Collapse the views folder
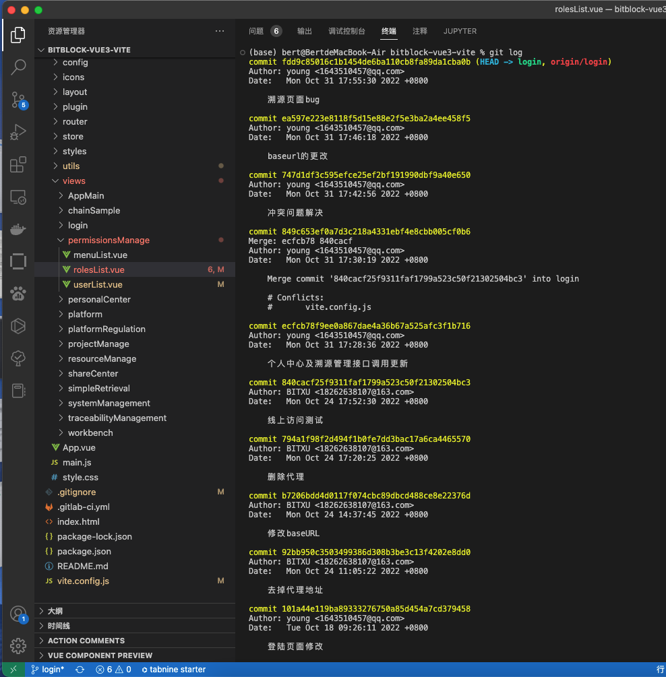 [135, 181]
